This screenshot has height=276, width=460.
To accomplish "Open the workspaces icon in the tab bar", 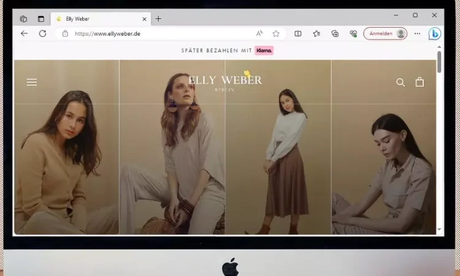I will [23, 19].
